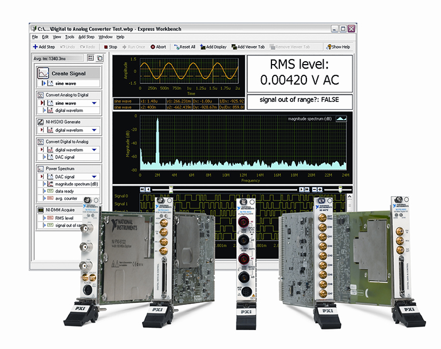Maximize the Express Workbench window
This screenshot has width=441, height=349.
point(343,29)
